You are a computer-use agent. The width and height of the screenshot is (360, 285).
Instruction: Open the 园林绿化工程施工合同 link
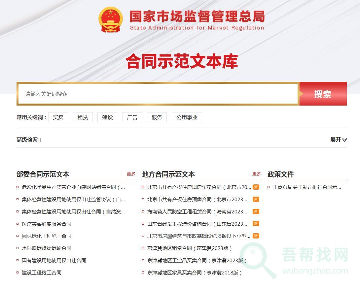click(47, 236)
